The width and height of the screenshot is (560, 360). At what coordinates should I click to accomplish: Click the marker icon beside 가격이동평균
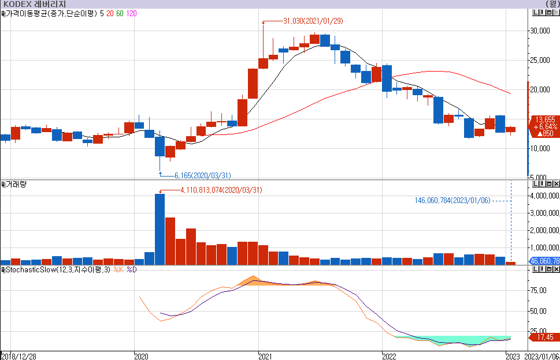tap(3, 13)
